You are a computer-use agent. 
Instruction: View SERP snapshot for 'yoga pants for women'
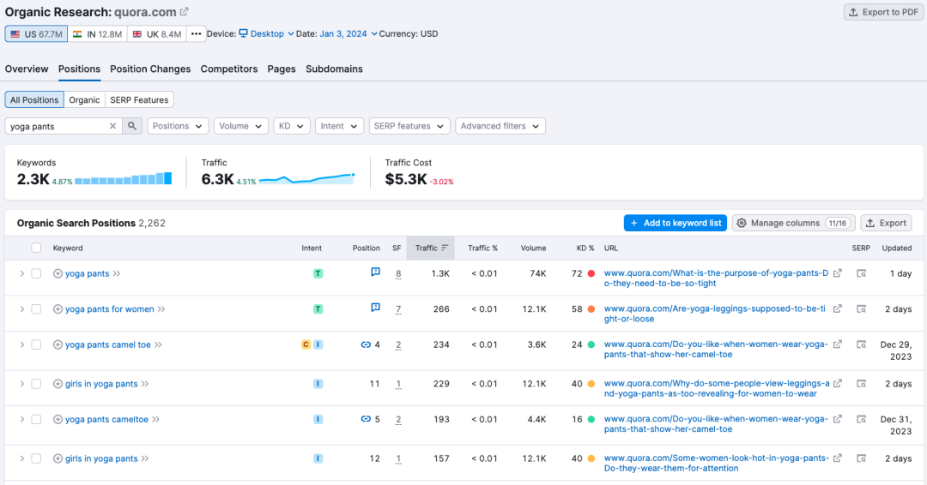862,309
